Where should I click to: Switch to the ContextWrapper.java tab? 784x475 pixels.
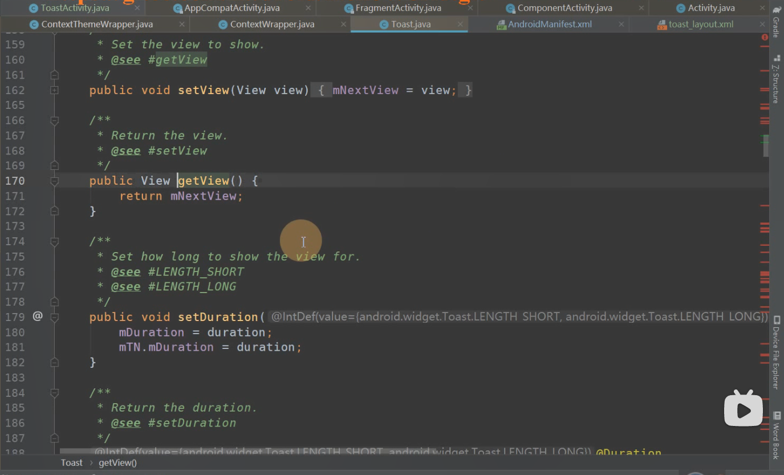(272, 25)
